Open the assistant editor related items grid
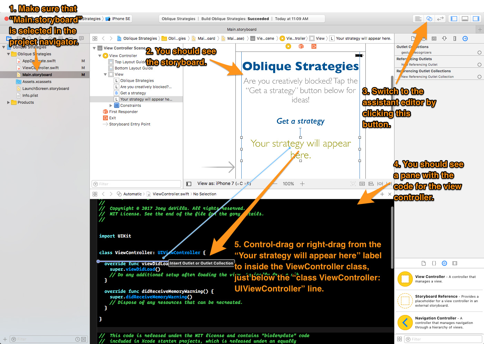Screen dimensions: 484x344 (95, 194)
